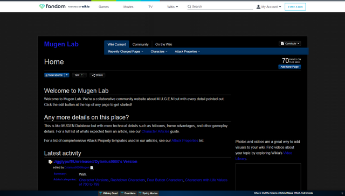Click the 'Any more details on this place?' heading
Image resolution: width=345 pixels, height=196 pixels.
(x=86, y=117)
